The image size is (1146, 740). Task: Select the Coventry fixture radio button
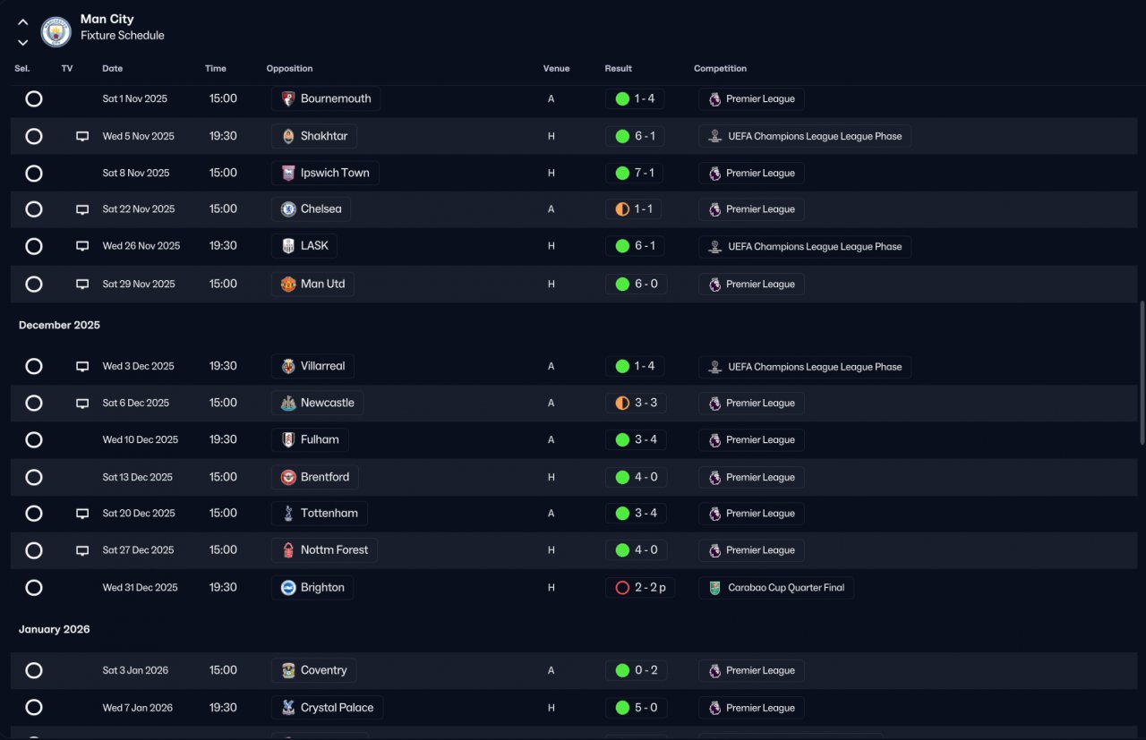click(34, 670)
